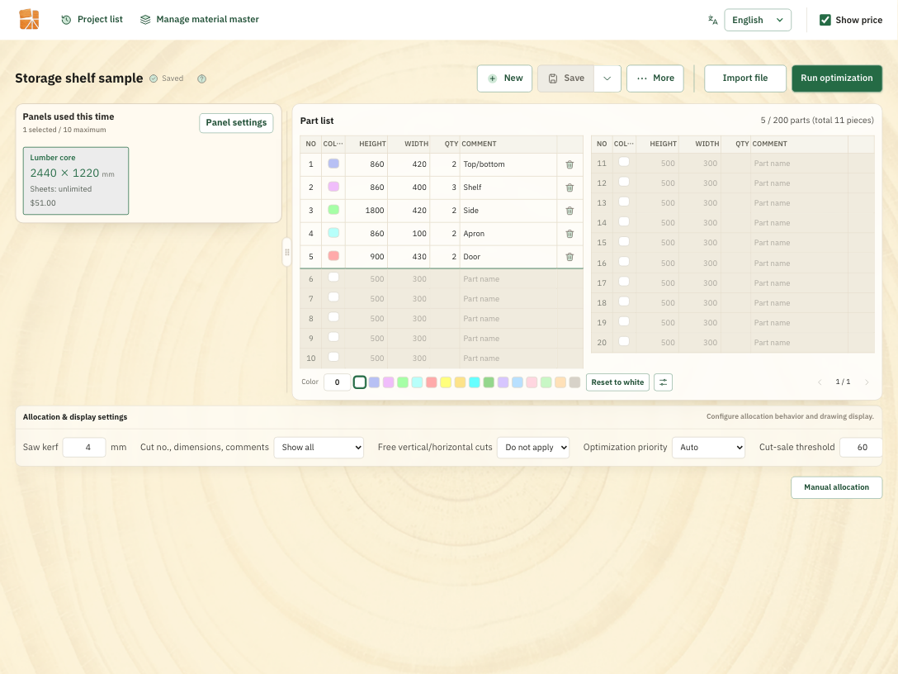The height and width of the screenshot is (674, 898).
Task: Click the pink color swatch of Shelf row
Action: coord(333,187)
